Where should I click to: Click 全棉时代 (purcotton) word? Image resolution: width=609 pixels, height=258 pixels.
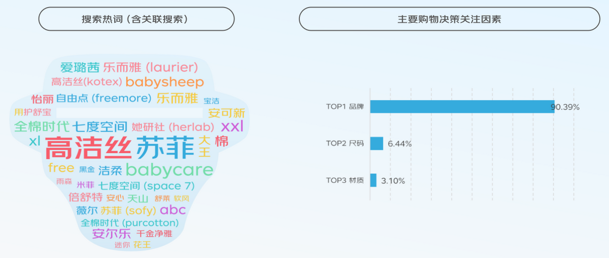pyautogui.click(x=130, y=223)
